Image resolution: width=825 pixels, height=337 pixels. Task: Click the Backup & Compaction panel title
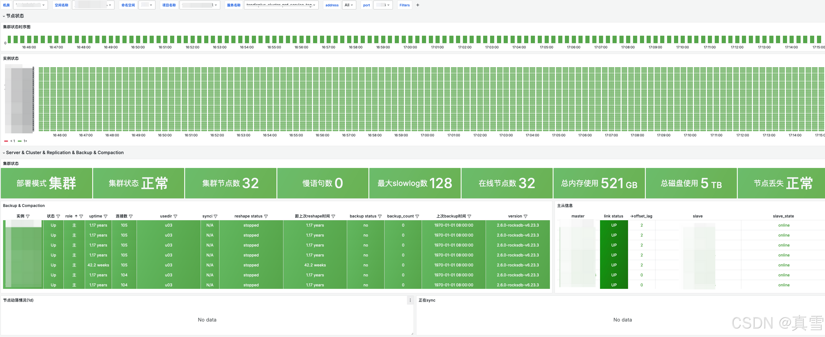24,206
